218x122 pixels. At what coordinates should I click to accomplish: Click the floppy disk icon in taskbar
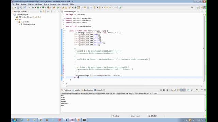[66, 120]
